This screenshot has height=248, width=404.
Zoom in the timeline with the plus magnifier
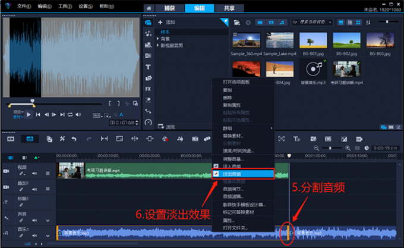click(348, 148)
